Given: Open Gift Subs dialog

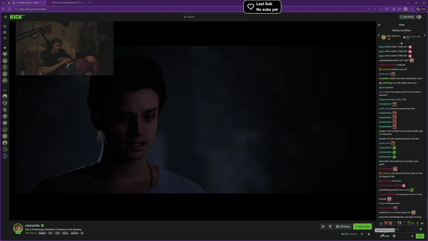Looking at the screenshot, I should coord(343,227).
